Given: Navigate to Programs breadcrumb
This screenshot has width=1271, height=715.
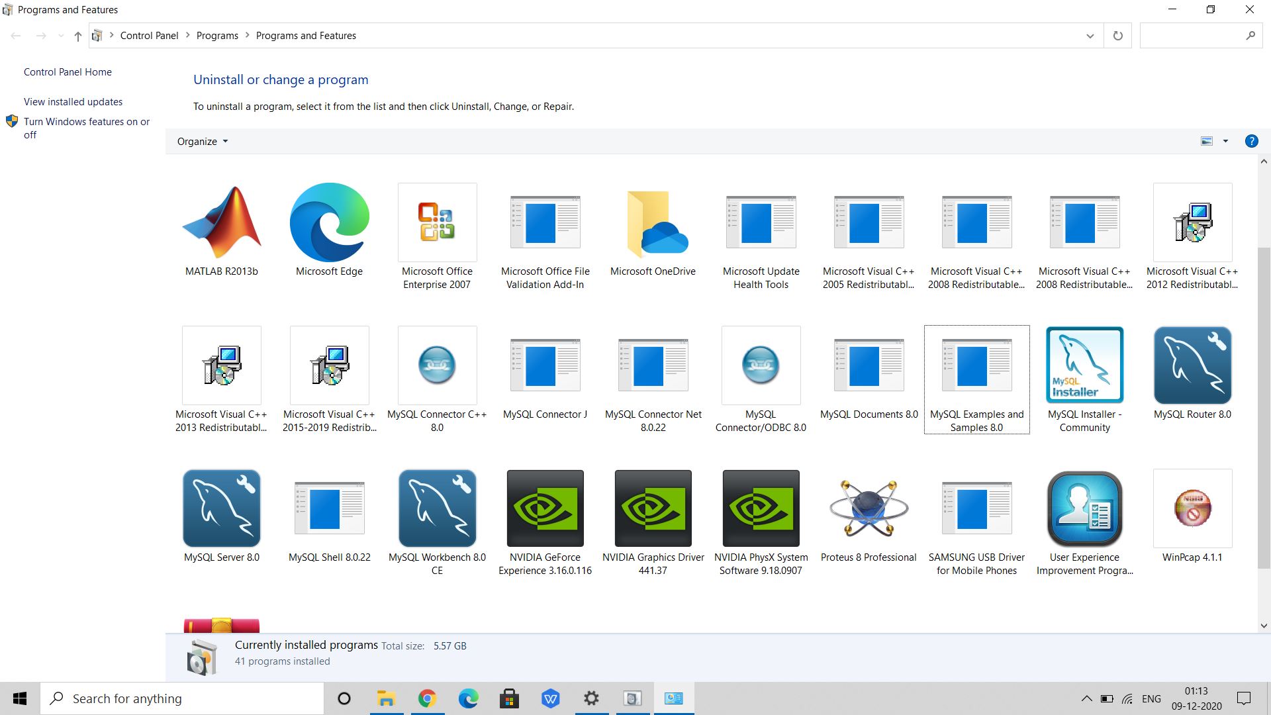Looking at the screenshot, I should click(217, 36).
